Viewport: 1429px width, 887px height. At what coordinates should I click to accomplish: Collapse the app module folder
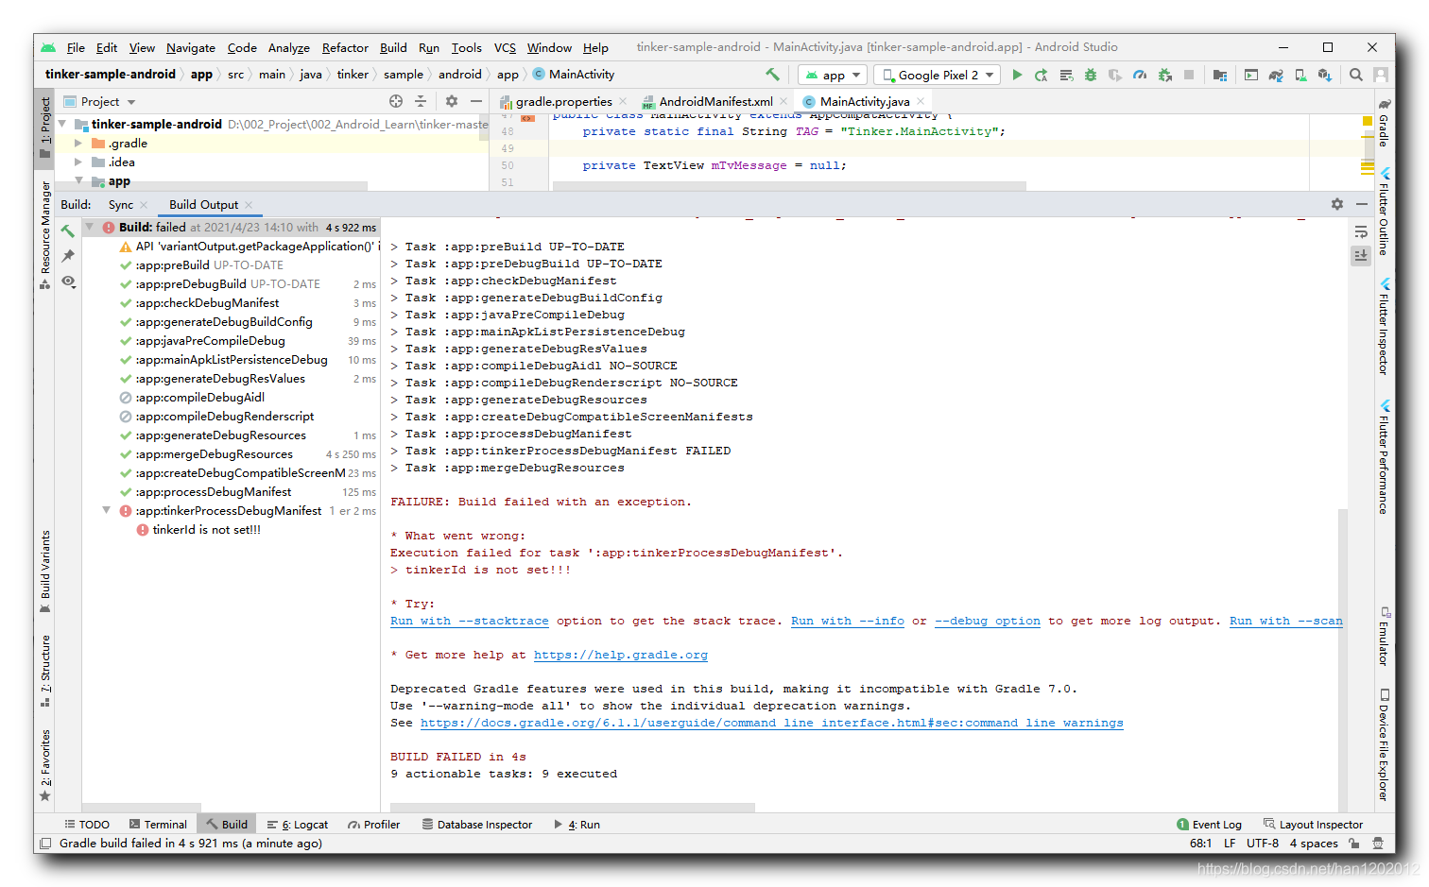(x=78, y=180)
